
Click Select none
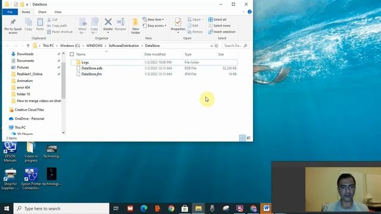point(220,26)
